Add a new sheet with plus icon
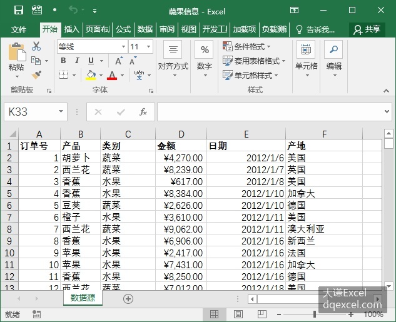Image resolution: width=396 pixels, height=322 pixels. point(128,299)
